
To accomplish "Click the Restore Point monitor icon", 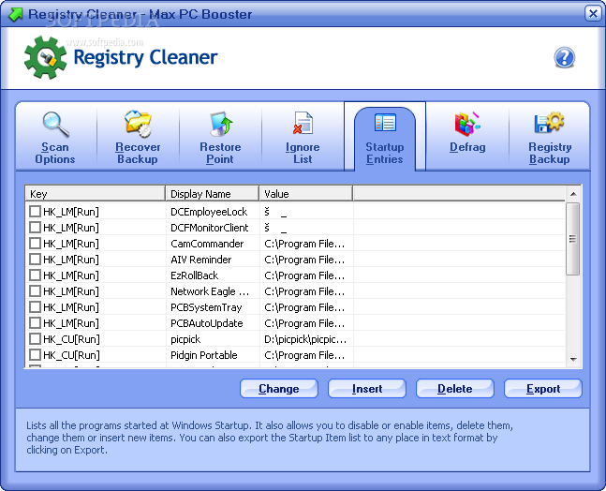I will coord(221,124).
